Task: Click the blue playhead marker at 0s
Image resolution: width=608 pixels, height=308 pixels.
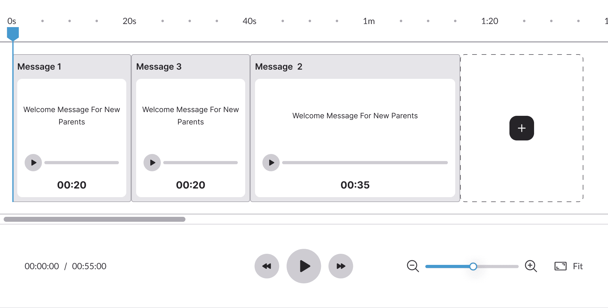Action: click(13, 34)
